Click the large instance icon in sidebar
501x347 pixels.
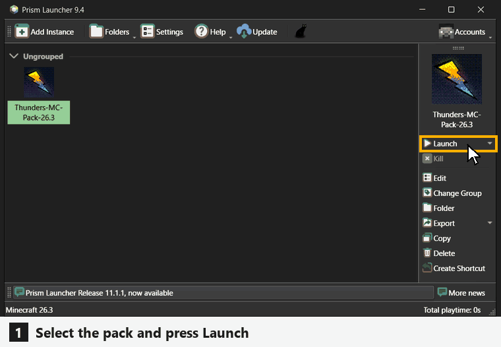click(457, 79)
